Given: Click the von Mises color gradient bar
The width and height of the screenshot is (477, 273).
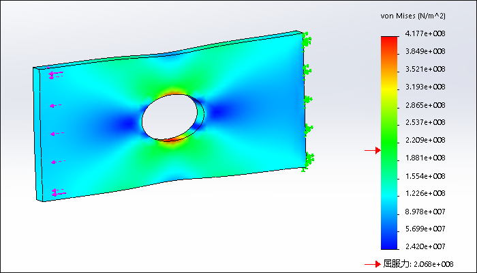Looking at the screenshot, I should pos(389,143).
